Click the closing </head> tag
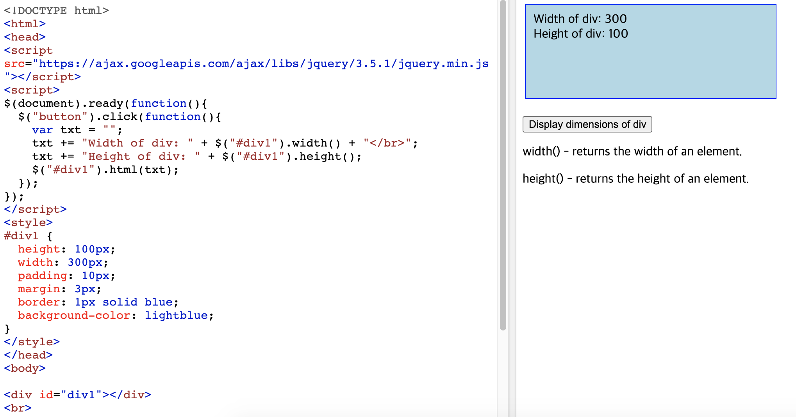The height and width of the screenshot is (417, 796). [28, 355]
